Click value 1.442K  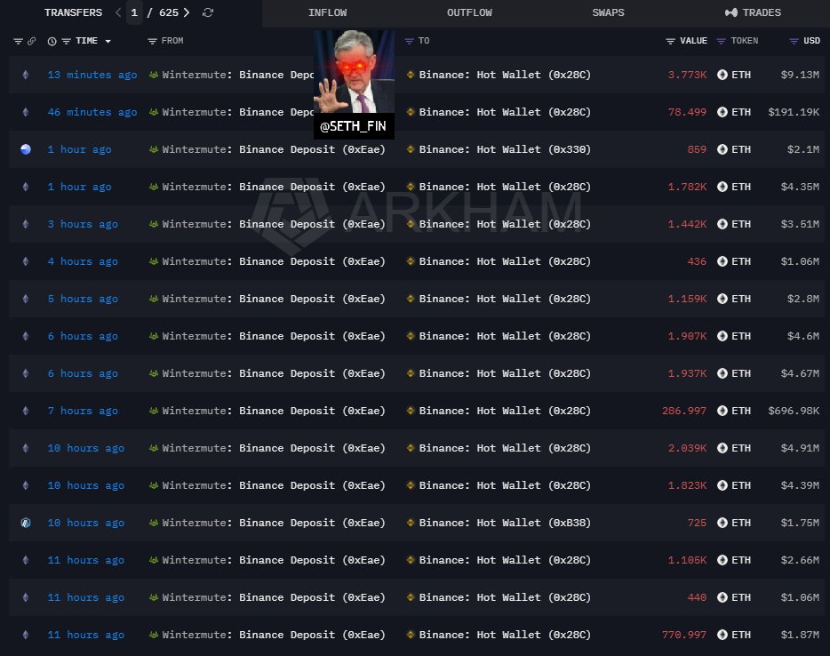[687, 224]
